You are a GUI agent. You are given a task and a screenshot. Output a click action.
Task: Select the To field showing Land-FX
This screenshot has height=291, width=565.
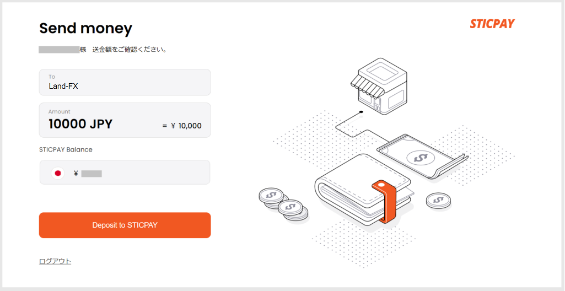125,83
